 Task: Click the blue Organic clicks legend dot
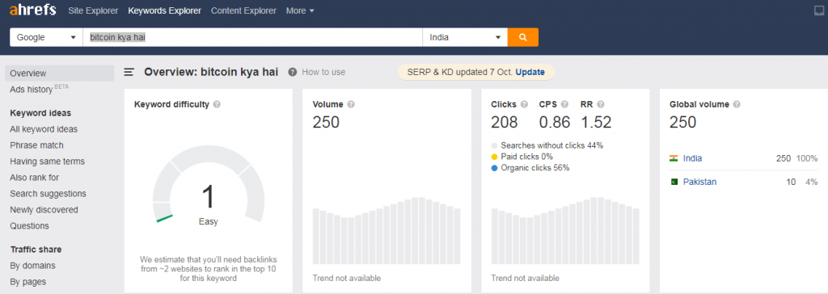[494, 168]
